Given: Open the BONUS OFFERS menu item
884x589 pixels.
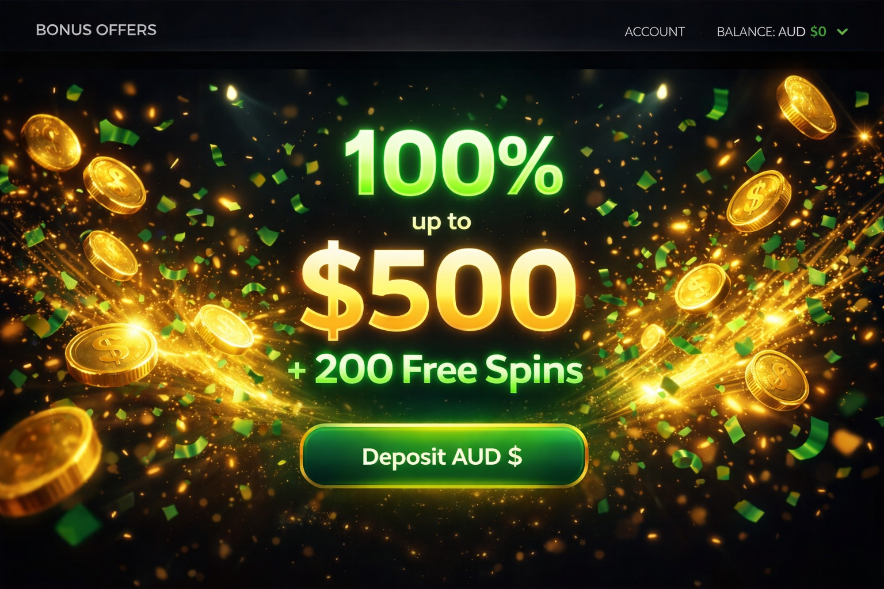Looking at the screenshot, I should pos(96,30).
